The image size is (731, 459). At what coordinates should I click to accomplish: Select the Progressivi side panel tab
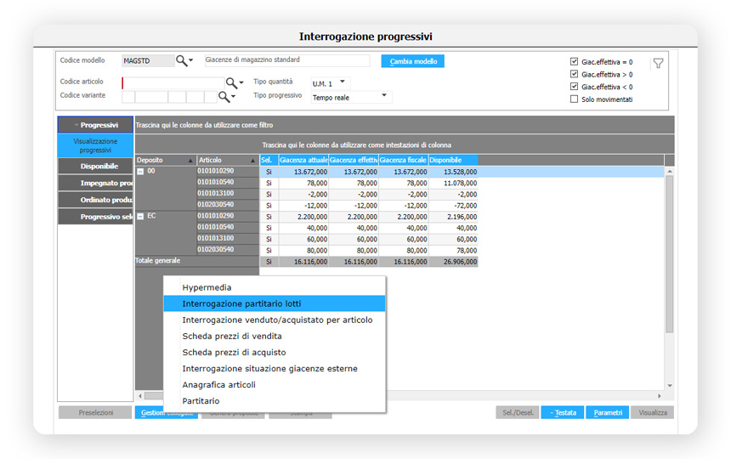click(95, 125)
